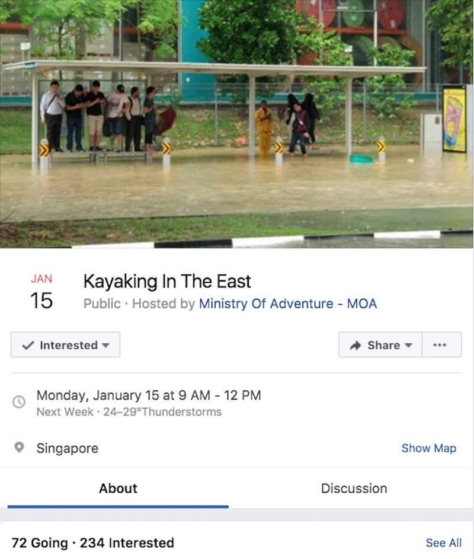The height and width of the screenshot is (559, 474).
Task: Switch to the About tab
Action: 118,488
